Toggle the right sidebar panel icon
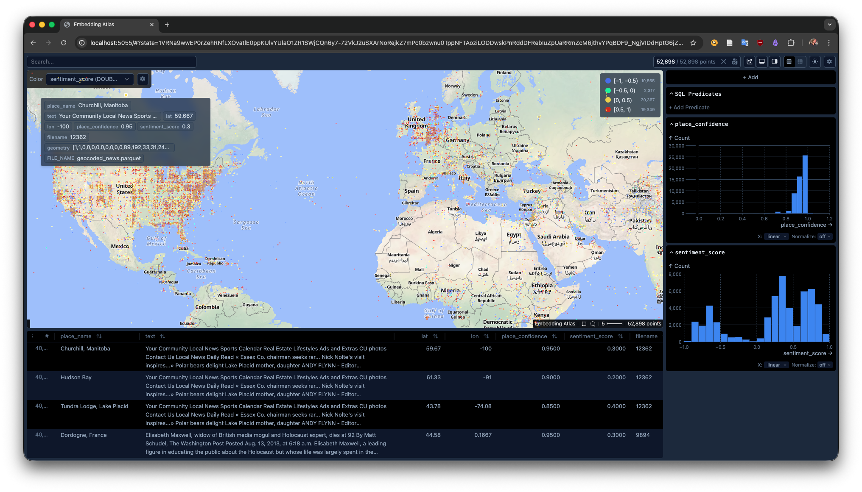The height and width of the screenshot is (492, 862). [775, 62]
